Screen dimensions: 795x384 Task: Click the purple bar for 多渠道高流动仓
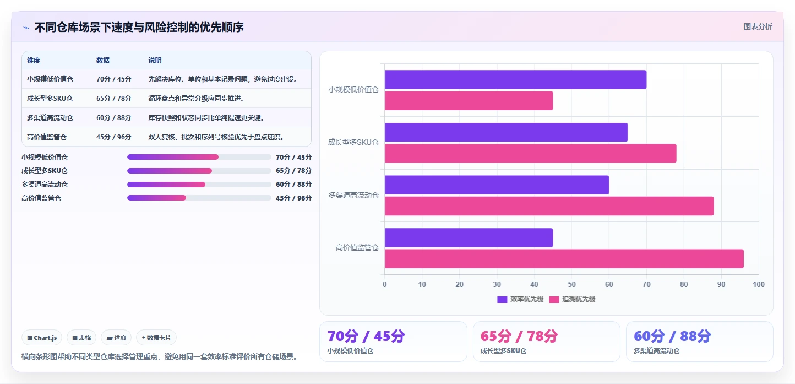[497, 185]
